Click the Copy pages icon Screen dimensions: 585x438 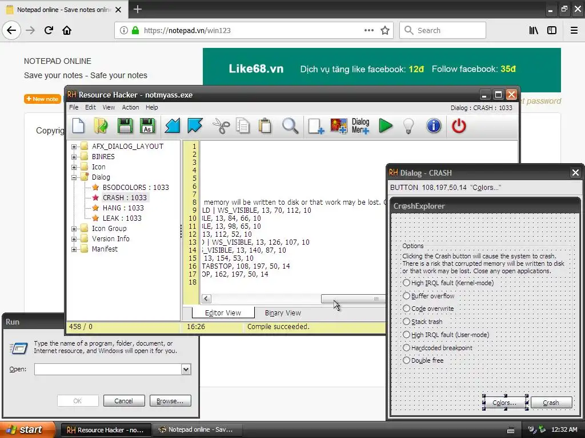point(243,126)
